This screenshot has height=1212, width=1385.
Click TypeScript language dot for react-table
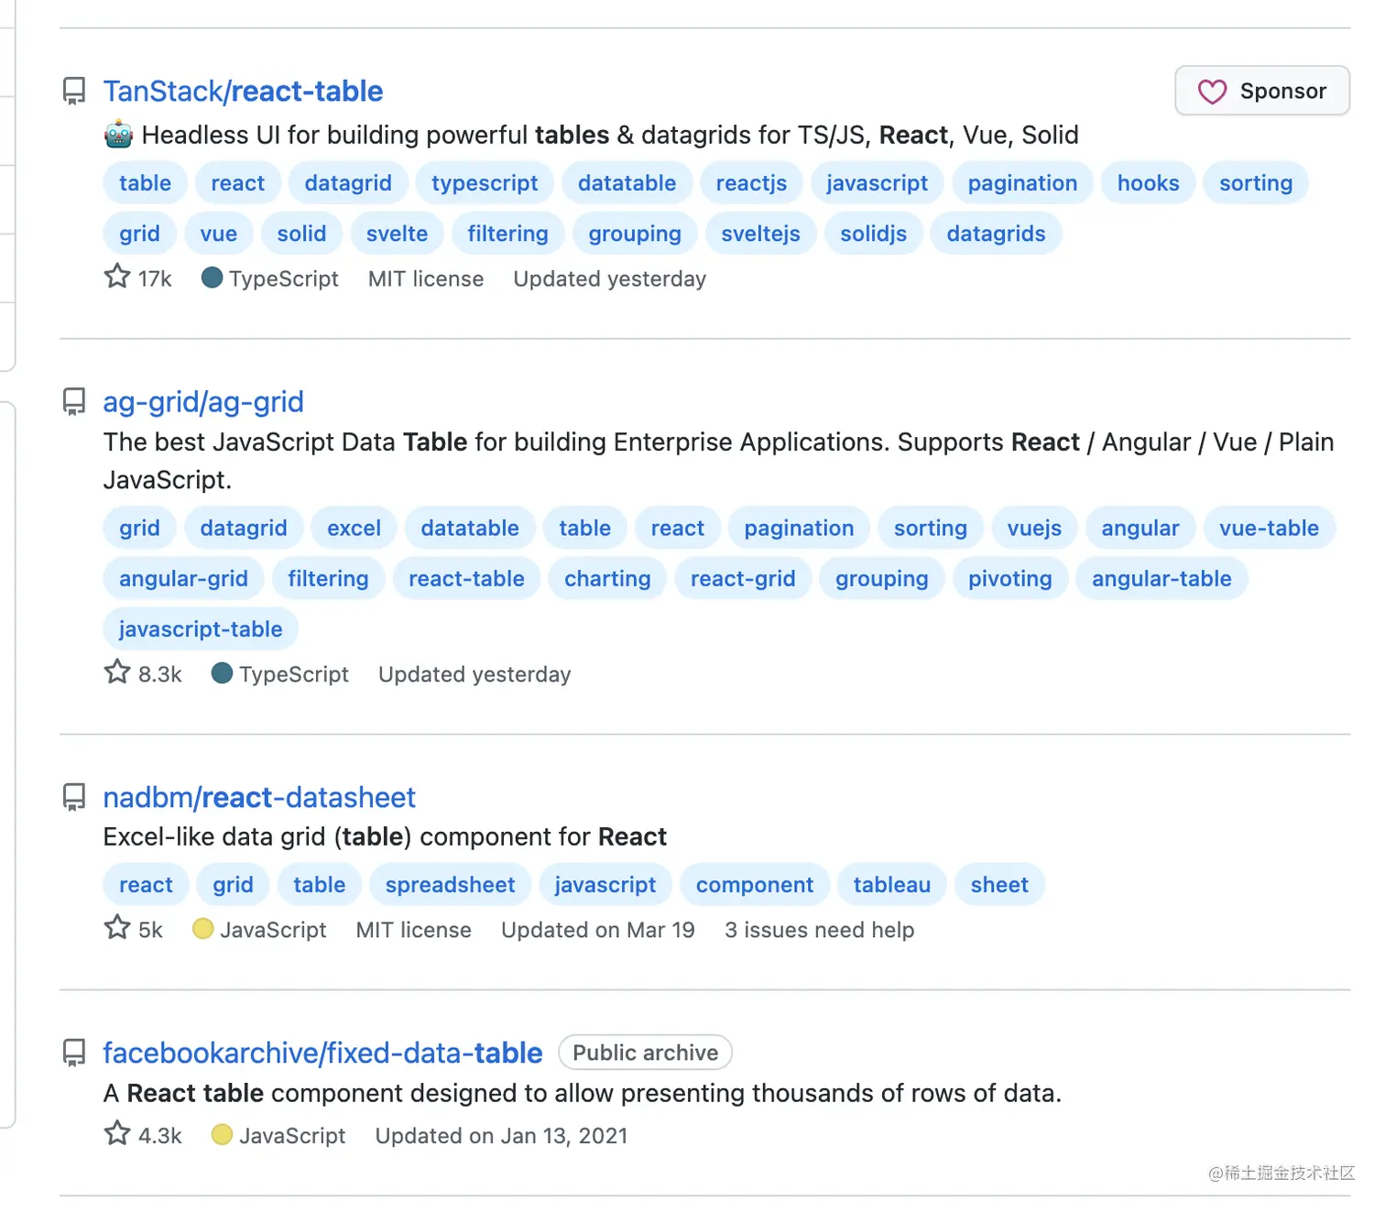[x=212, y=278]
